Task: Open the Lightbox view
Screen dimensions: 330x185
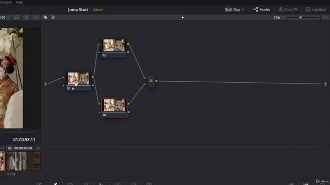Action: point(316,9)
